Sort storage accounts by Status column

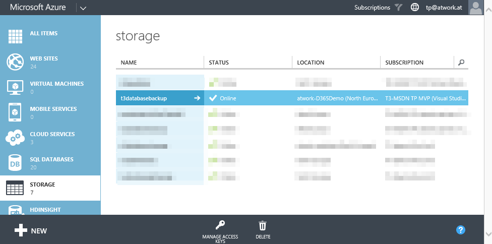(219, 63)
